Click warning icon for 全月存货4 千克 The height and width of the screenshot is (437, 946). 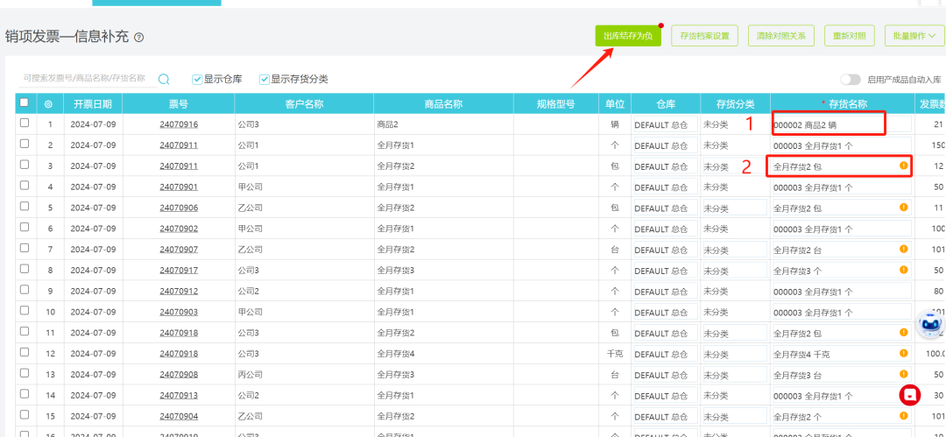[x=903, y=353]
